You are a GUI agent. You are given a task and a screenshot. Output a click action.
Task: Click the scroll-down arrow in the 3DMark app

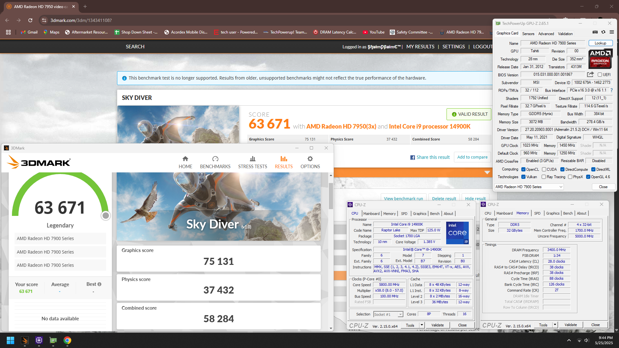(331, 328)
